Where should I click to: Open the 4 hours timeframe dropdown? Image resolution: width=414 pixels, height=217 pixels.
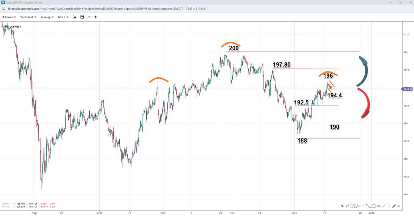[9, 17]
